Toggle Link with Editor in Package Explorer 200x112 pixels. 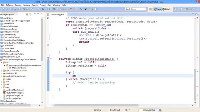[x=30, y=14]
